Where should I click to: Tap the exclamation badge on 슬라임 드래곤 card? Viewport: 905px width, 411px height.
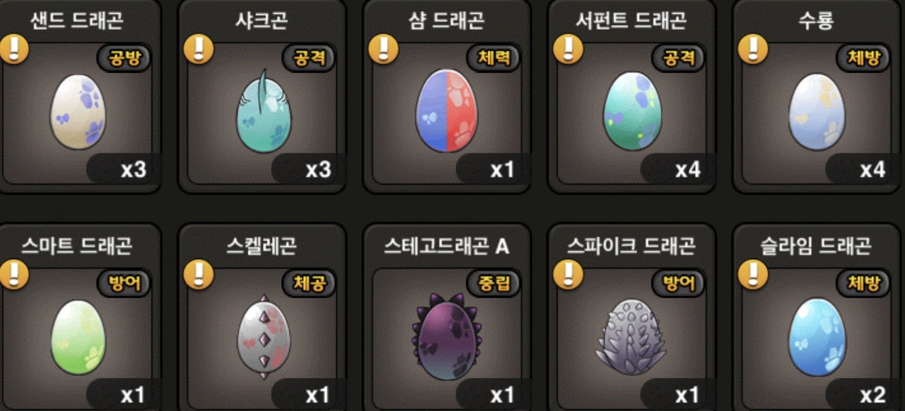point(753,275)
